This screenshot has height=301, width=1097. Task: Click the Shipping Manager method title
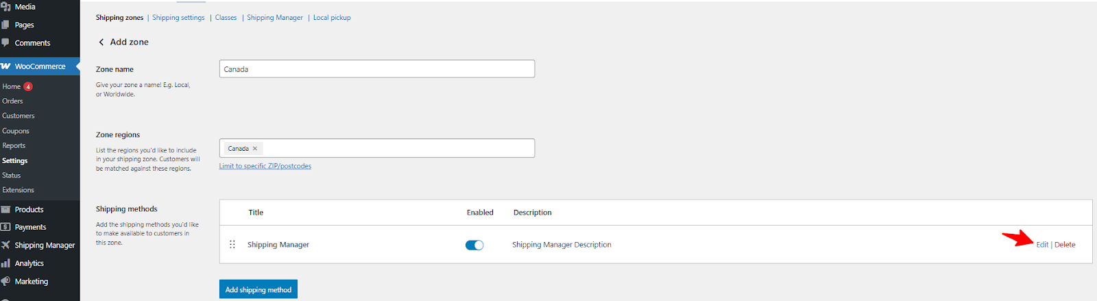pyautogui.click(x=278, y=245)
